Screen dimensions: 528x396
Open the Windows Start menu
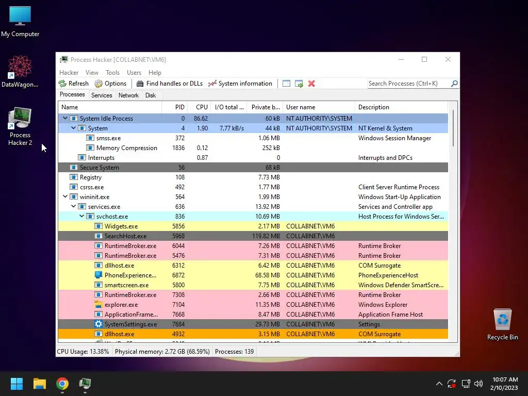[x=16, y=384]
